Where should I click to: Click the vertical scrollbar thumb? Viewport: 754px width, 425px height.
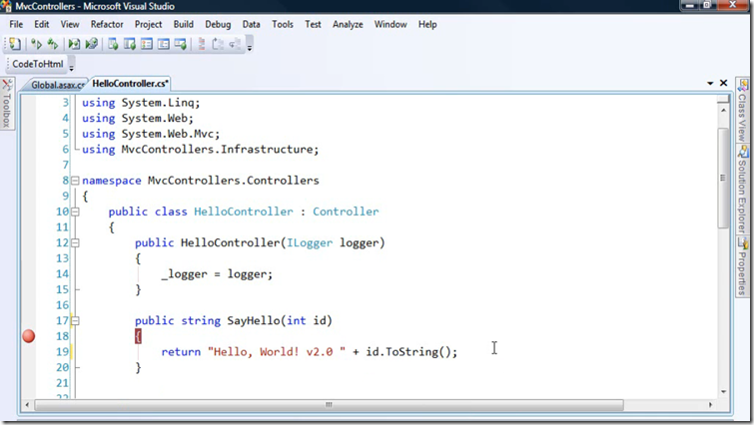723,178
